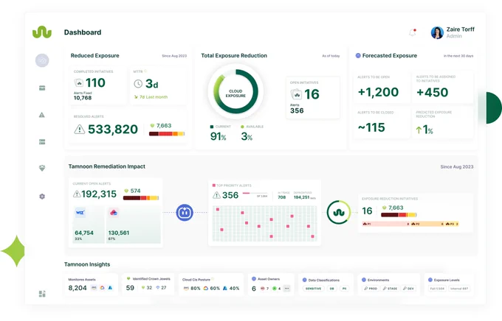The height and width of the screenshot is (321, 502).
Task: Click the purple dot beside Forecasted Exposure
Action: tap(358, 55)
